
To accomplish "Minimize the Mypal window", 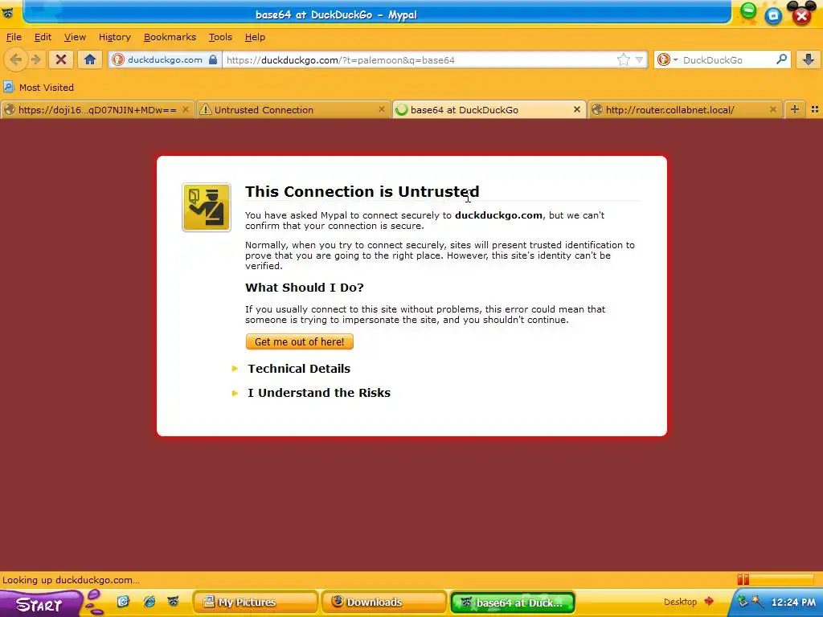I will (748, 11).
